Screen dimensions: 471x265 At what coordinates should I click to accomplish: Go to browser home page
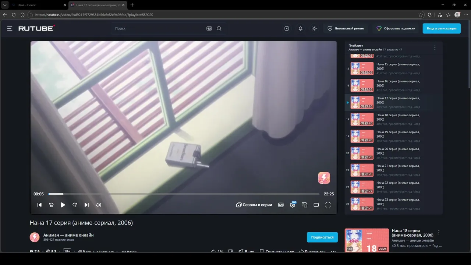pyautogui.click(x=22, y=15)
